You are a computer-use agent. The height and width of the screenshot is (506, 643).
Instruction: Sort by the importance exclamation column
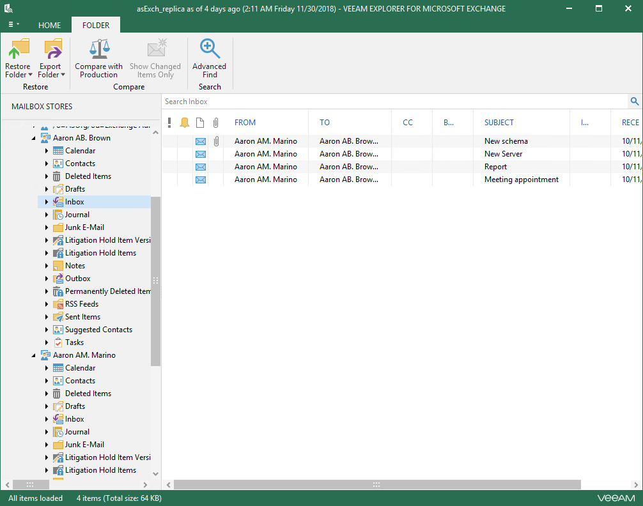[x=169, y=122]
